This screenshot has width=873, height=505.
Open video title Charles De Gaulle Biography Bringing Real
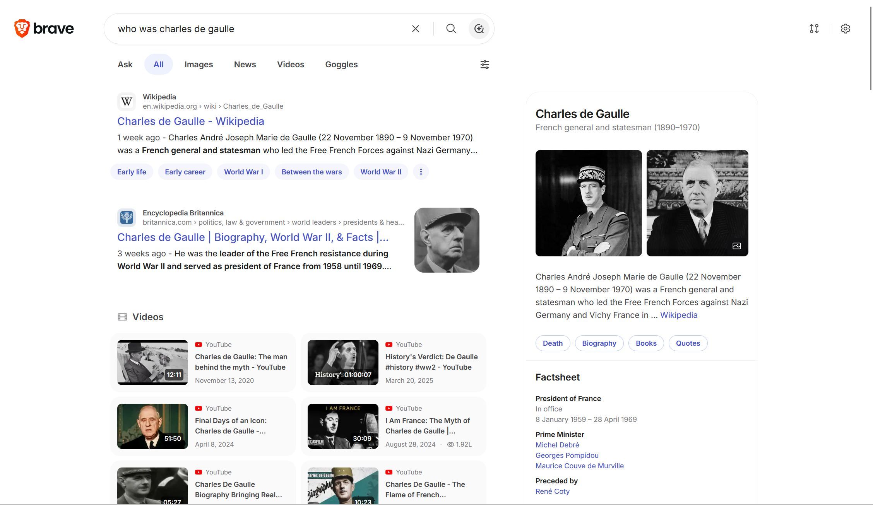click(x=238, y=490)
